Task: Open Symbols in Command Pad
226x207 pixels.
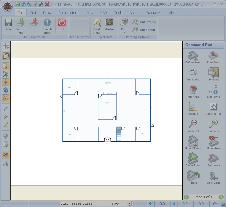Action: [214, 74]
